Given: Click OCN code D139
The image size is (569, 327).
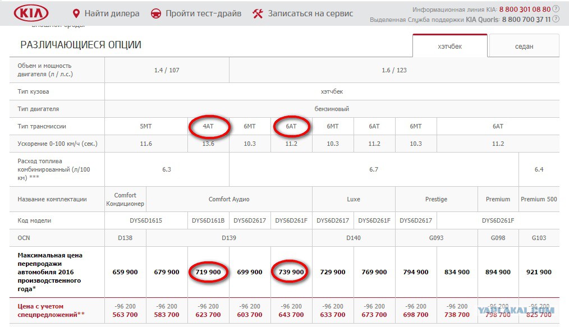Looking at the screenshot, I should 229,238.
